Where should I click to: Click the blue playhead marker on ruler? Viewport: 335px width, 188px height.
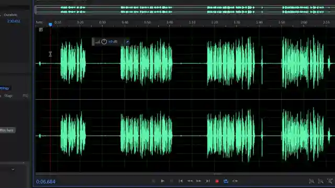pos(50,25)
